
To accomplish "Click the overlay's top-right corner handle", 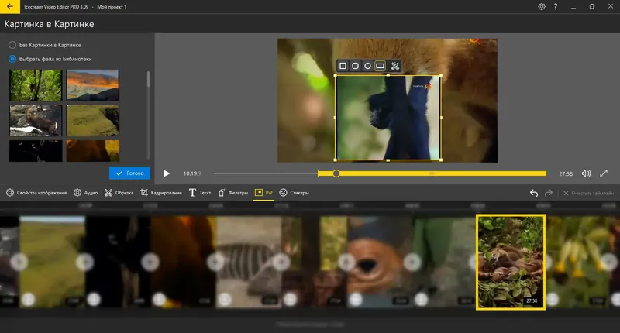I will click(441, 75).
